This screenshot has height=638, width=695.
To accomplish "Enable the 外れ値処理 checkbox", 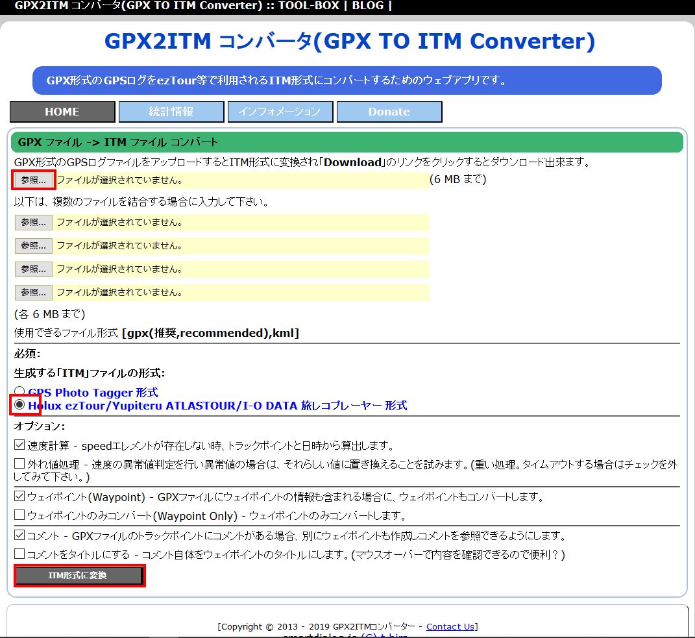I will (19, 464).
